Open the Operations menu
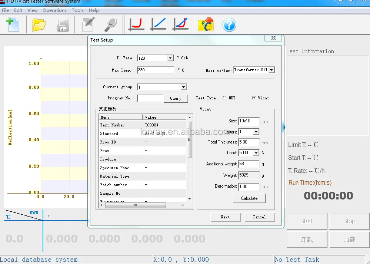This screenshot has width=370, height=264. point(54,10)
